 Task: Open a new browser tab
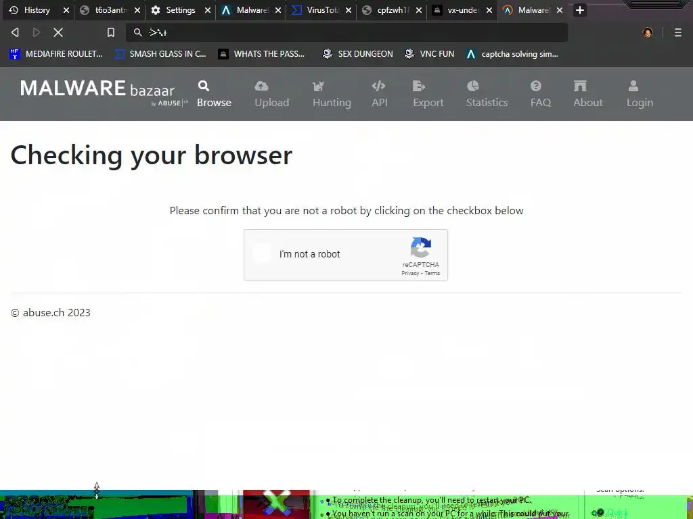tap(580, 10)
